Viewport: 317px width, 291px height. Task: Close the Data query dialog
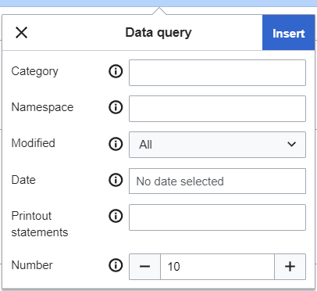click(21, 33)
